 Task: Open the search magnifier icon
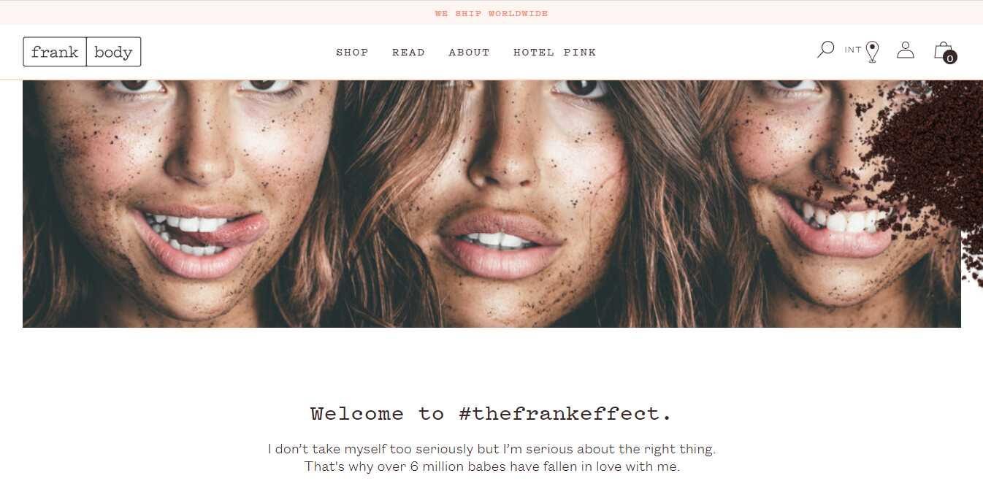[x=825, y=50]
